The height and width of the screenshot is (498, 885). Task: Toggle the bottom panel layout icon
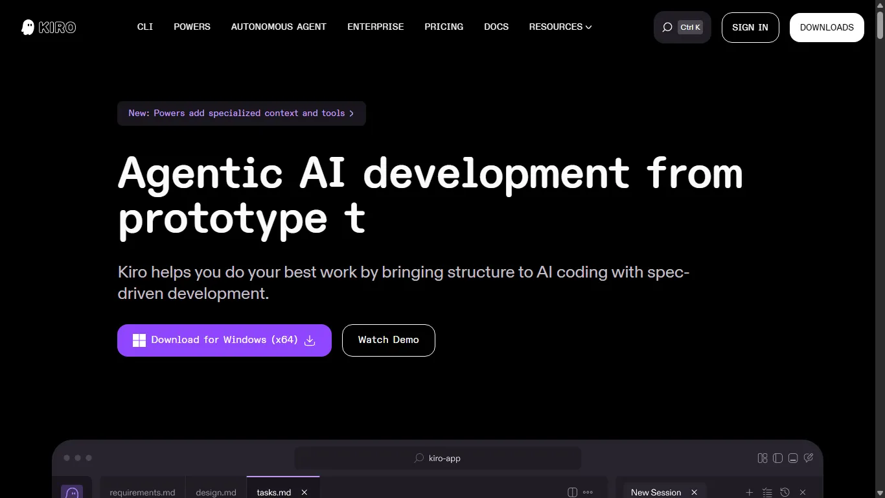[793, 458]
